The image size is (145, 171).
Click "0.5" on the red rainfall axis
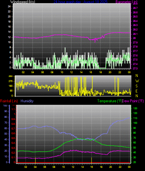click(x=13, y=138)
